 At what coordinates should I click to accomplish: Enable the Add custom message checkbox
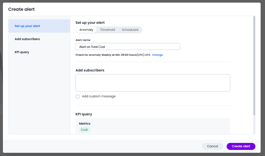[78, 96]
